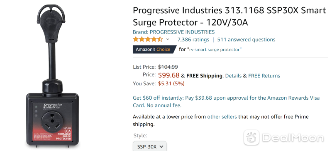332x151 pixels.
Task: Click the DealMoon watermark logo icon
Action: point(251,137)
